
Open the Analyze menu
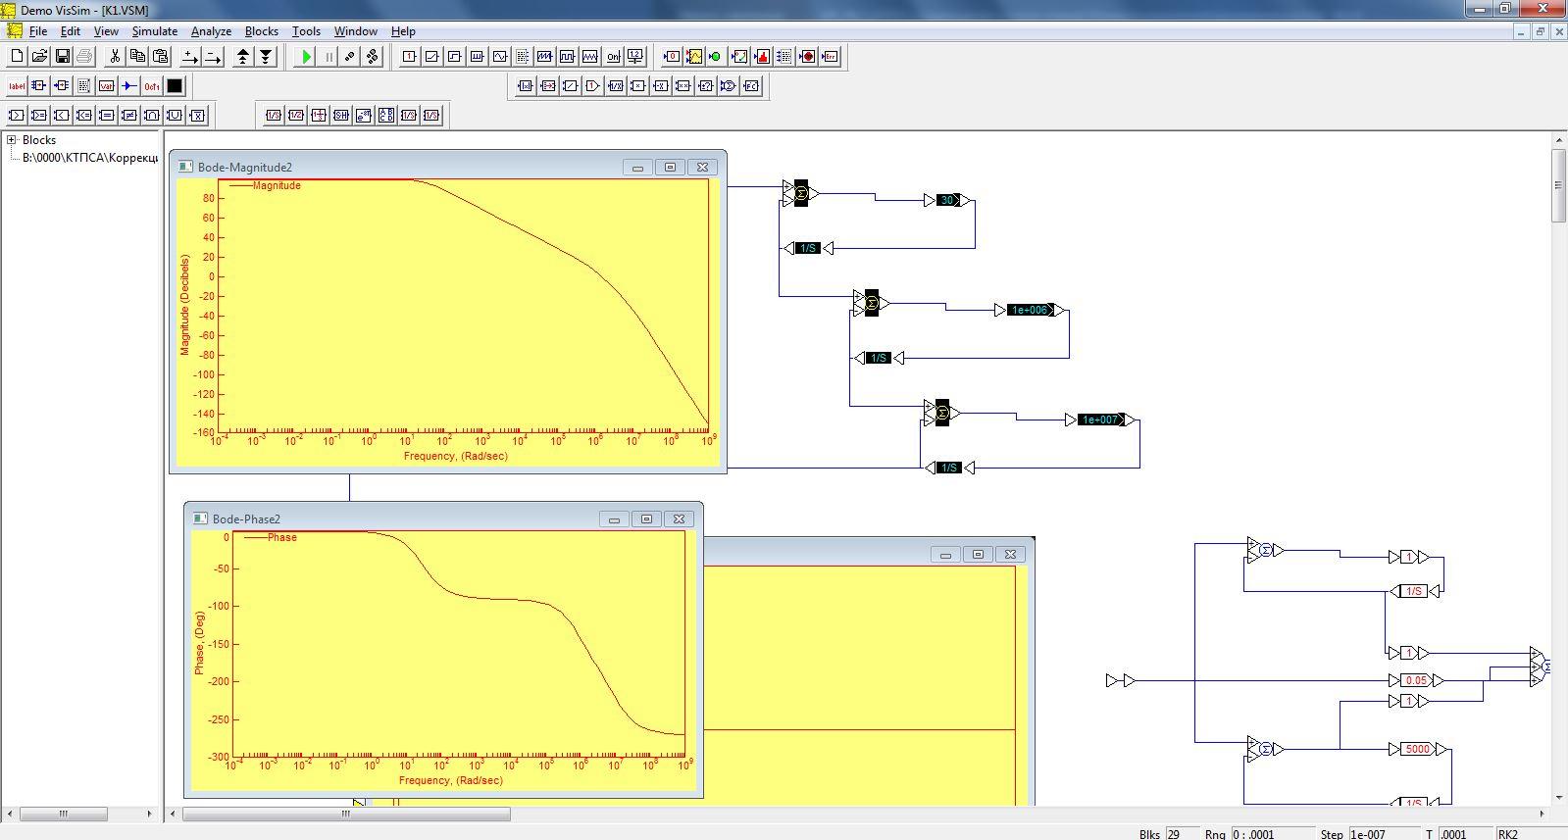coord(211,31)
